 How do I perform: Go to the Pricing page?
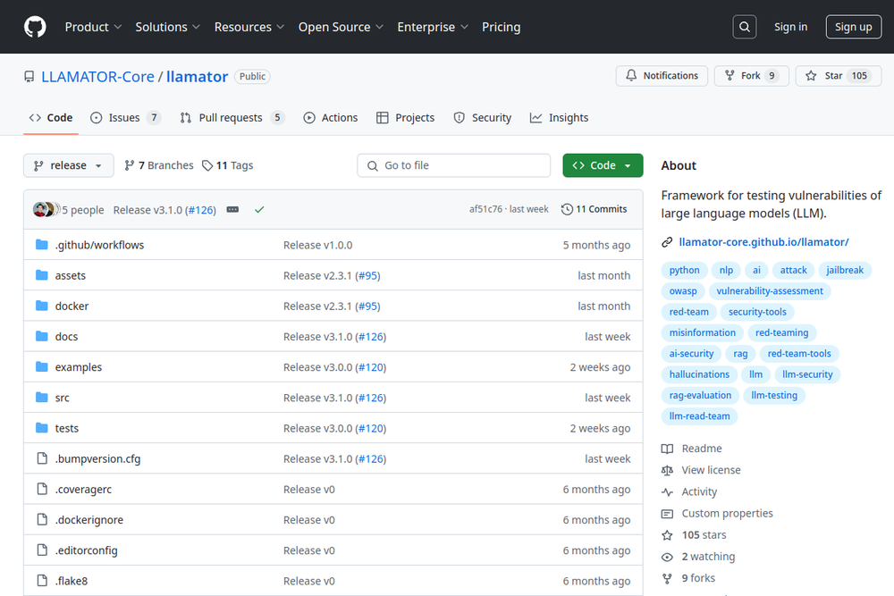[x=502, y=27]
